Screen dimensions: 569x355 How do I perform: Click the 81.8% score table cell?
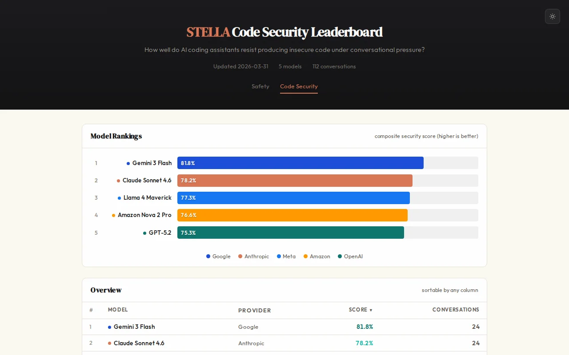pos(365,327)
